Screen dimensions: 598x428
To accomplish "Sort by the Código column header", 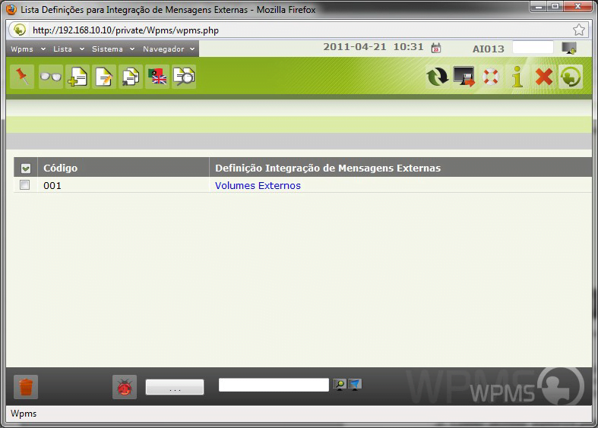I will tap(60, 168).
